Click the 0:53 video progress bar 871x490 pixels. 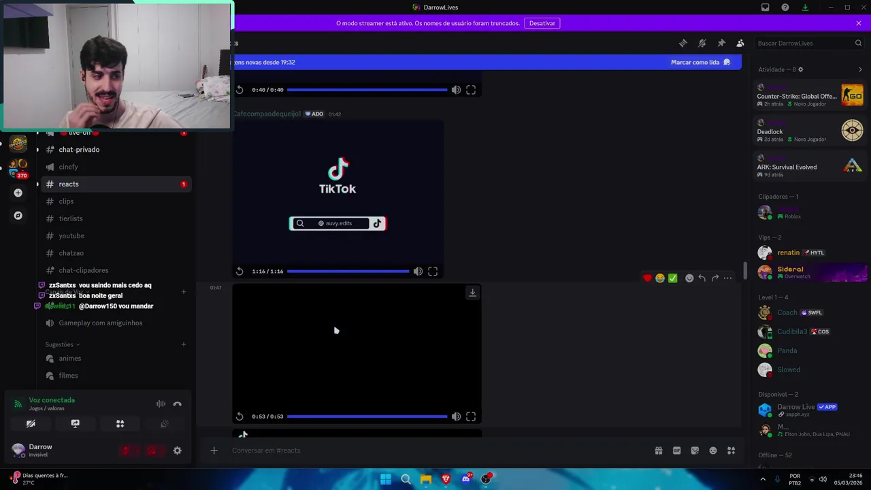(x=367, y=416)
